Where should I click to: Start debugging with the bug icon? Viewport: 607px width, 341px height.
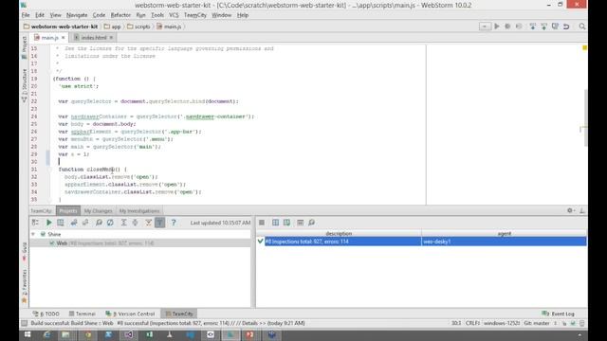pos(507,27)
